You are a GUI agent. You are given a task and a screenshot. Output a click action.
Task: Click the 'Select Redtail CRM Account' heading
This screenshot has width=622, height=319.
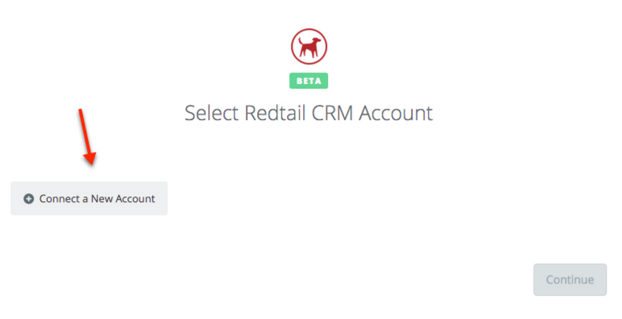[x=309, y=113]
